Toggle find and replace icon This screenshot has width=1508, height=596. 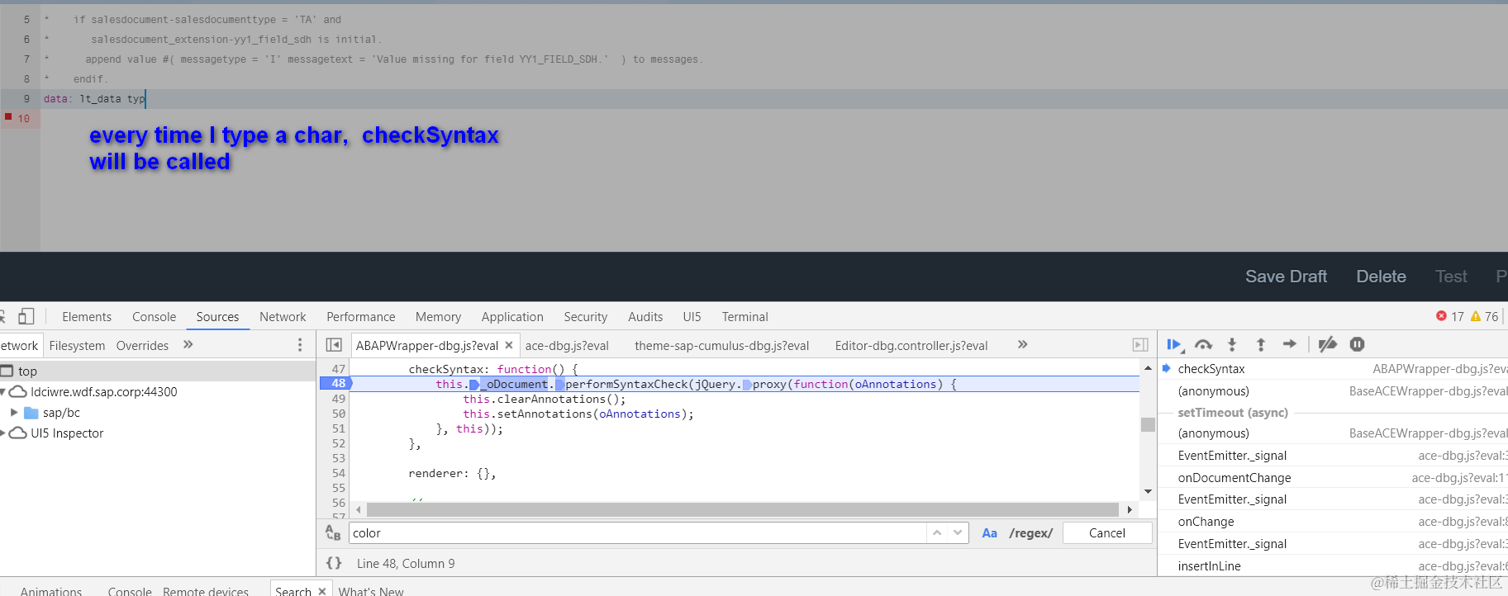click(333, 533)
